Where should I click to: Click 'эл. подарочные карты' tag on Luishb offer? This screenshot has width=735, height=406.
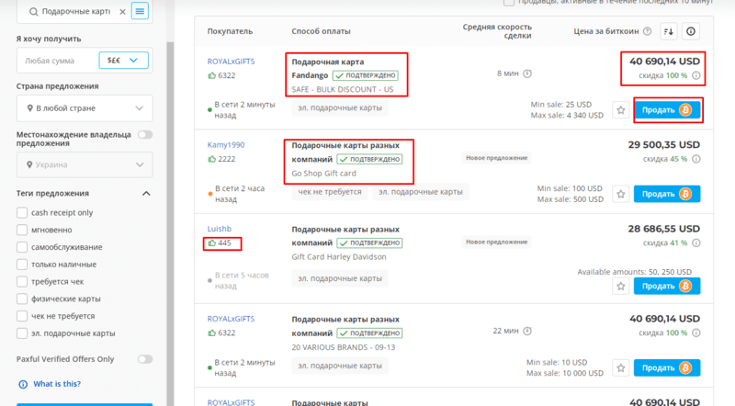(340, 278)
